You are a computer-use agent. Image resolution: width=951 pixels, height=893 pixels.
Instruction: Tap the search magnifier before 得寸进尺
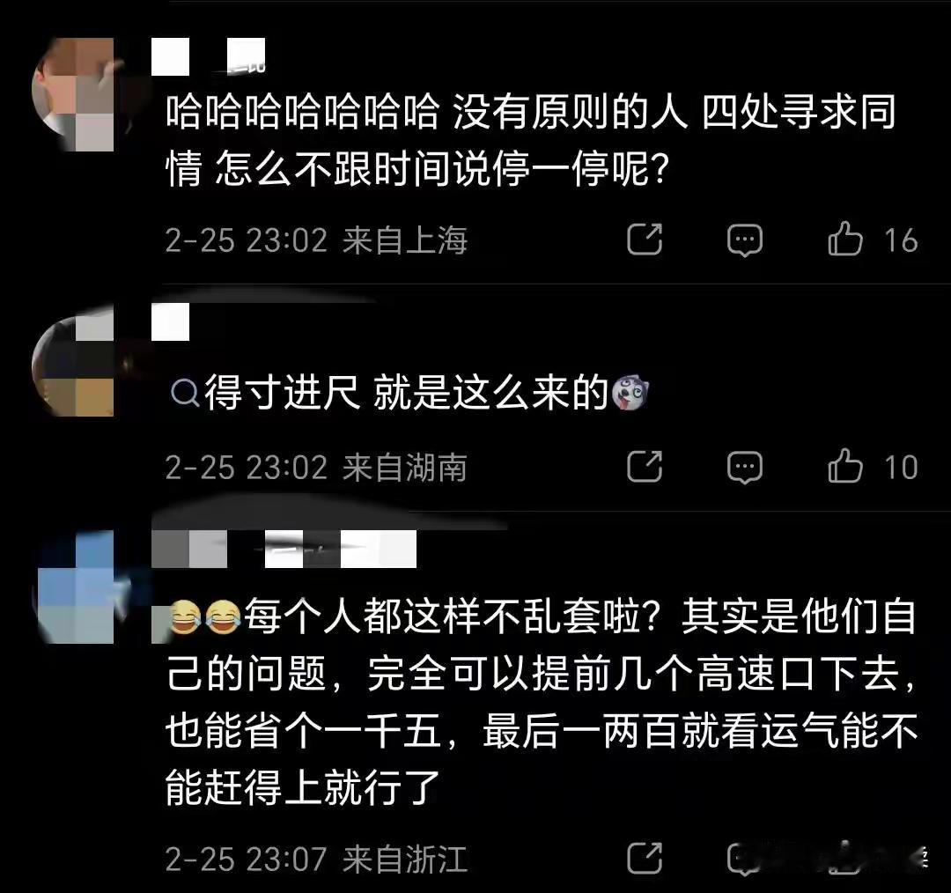pos(185,394)
